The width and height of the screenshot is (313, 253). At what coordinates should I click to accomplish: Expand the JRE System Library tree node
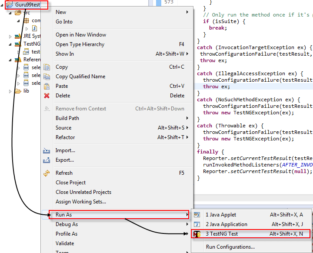tap(11, 37)
